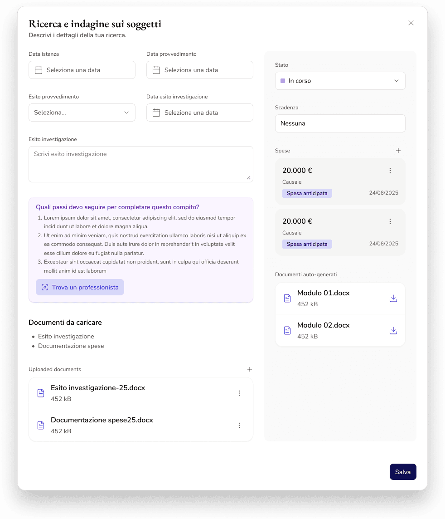Download Modulo 02.docx
Image resolution: width=445 pixels, height=519 pixels.
click(x=393, y=331)
